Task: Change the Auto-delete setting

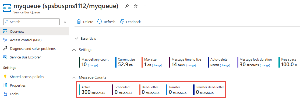Action: coord(225,65)
